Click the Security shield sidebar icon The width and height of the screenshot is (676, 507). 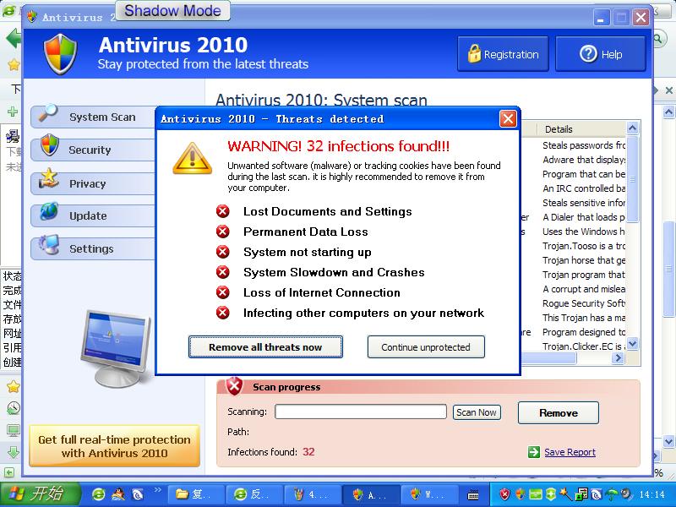(x=50, y=144)
